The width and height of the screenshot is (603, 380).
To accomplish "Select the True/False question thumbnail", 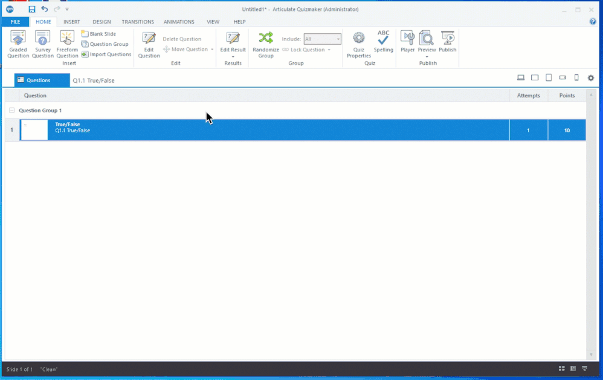I will 34,130.
